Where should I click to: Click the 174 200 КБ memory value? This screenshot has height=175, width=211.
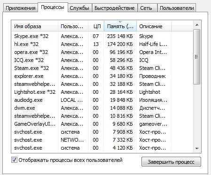coord(120,44)
